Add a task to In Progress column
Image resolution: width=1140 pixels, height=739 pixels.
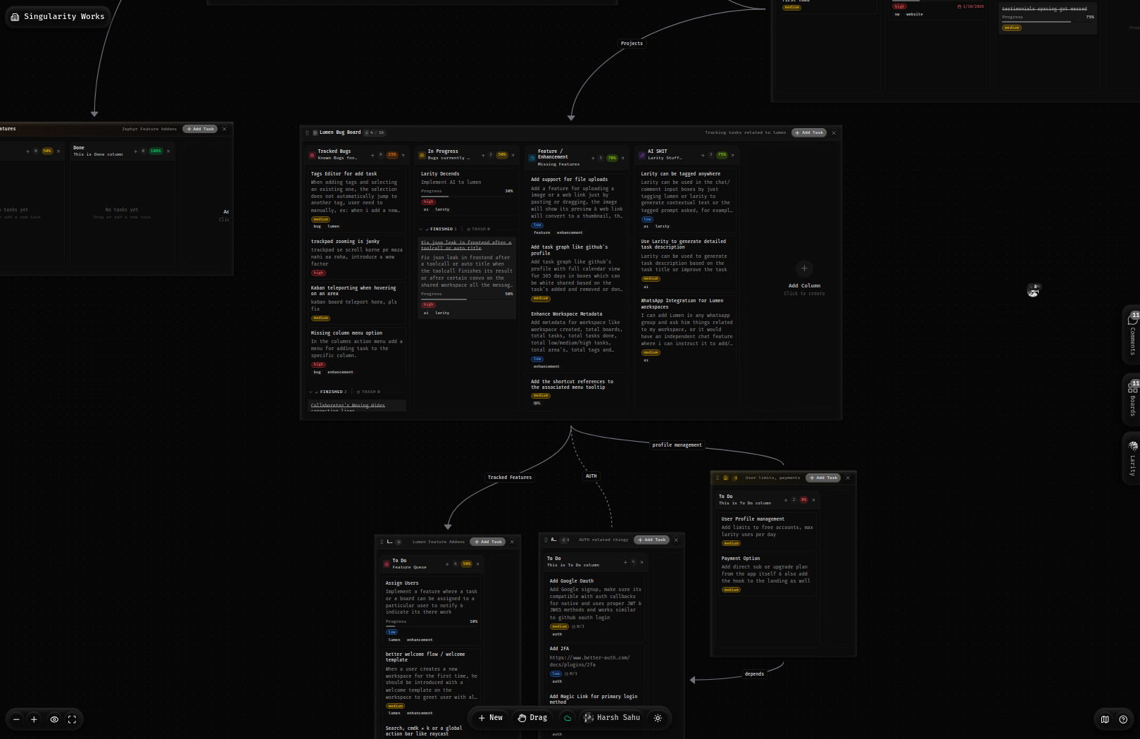coord(483,155)
